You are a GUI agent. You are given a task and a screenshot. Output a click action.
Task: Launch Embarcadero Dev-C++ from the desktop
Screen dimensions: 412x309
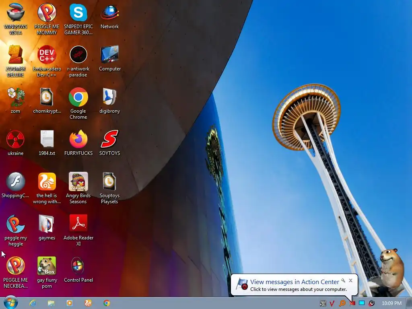coord(47,61)
